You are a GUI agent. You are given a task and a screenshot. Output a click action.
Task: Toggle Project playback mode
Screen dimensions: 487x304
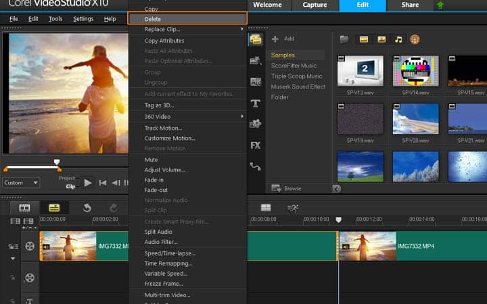[x=67, y=178]
